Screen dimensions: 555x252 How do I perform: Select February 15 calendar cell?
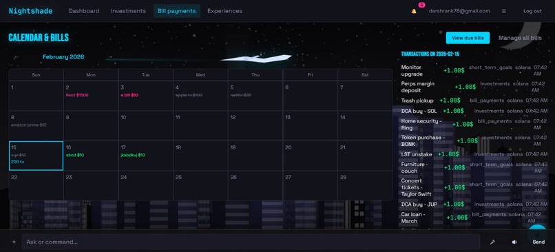pos(36,156)
